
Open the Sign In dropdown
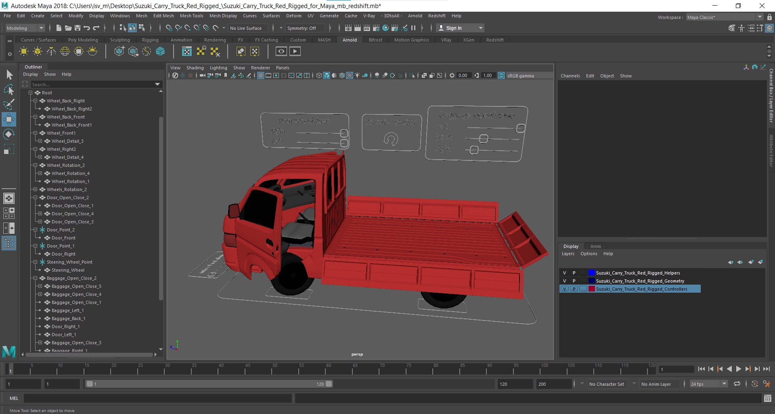461,28
